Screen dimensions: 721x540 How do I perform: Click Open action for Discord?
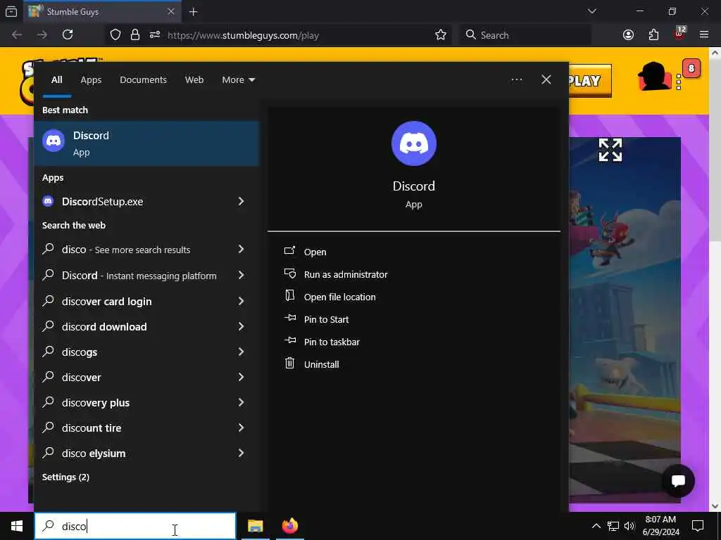point(315,252)
